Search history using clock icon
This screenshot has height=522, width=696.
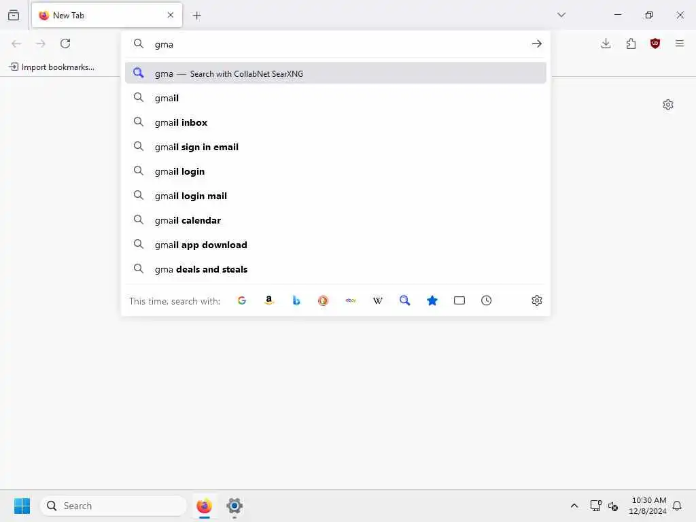click(x=487, y=300)
